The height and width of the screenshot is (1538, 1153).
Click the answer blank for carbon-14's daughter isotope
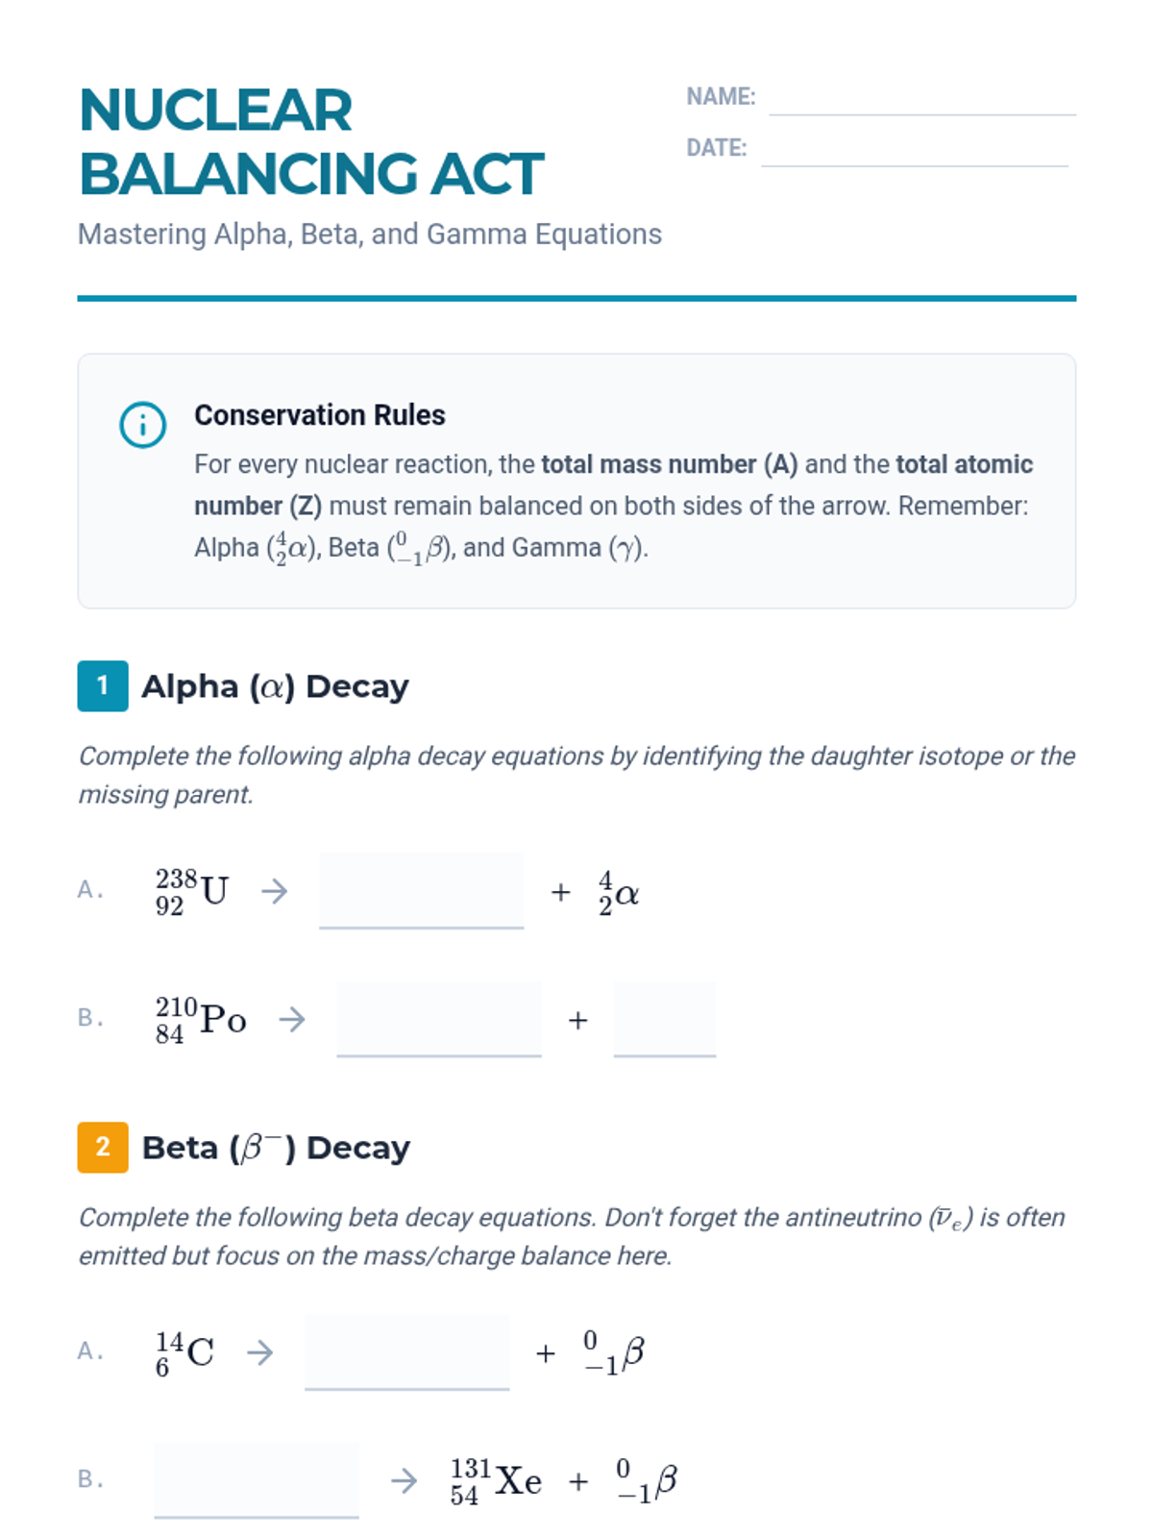tap(406, 1352)
